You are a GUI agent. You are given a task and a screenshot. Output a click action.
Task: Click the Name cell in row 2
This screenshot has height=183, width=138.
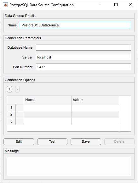coord(48,114)
